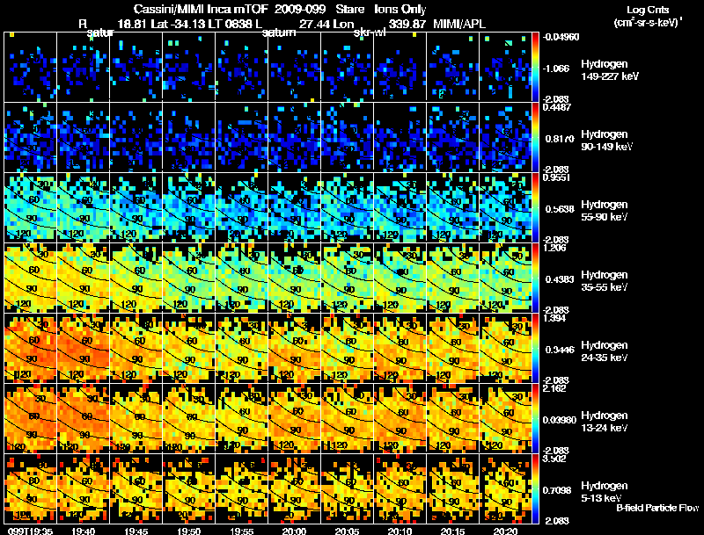Click the 0.3446 color scale midpoint

click(560, 350)
